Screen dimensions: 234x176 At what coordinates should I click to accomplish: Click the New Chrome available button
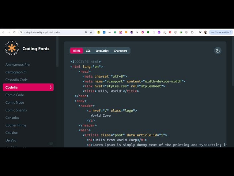[x=220, y=32]
